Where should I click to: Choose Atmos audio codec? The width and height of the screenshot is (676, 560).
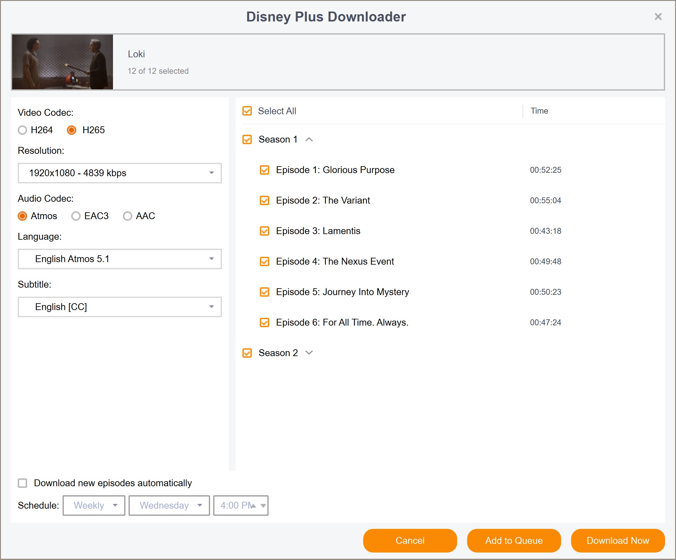click(x=22, y=216)
